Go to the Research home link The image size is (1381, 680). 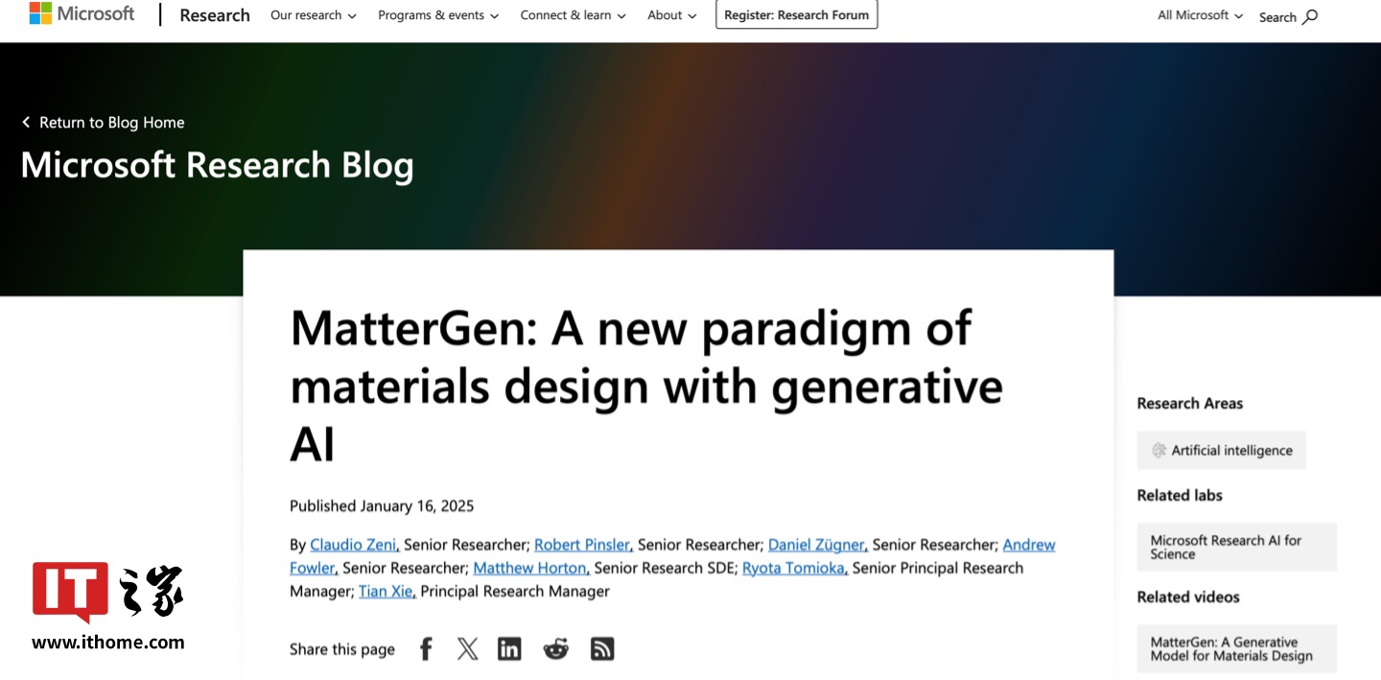[x=215, y=15]
